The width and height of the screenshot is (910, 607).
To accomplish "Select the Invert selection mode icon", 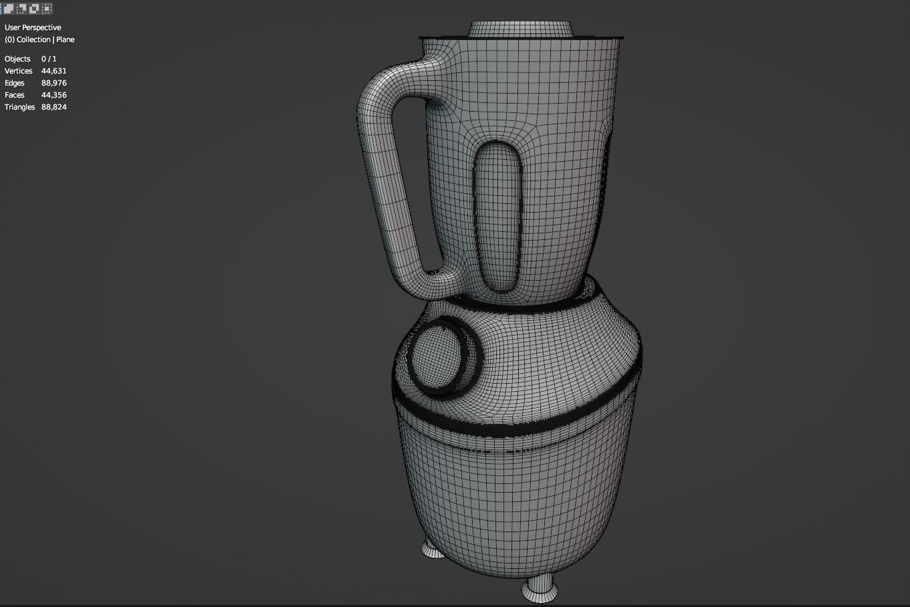I will coord(34,9).
